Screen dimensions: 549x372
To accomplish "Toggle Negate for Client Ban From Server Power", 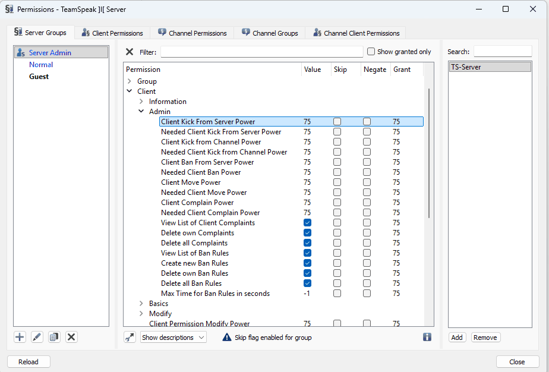I will click(367, 162).
